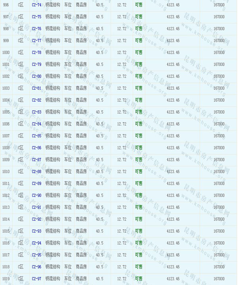This screenshot has height=285, width=238.
Task: Select the C2-80 link
Action: (x=36, y=77)
